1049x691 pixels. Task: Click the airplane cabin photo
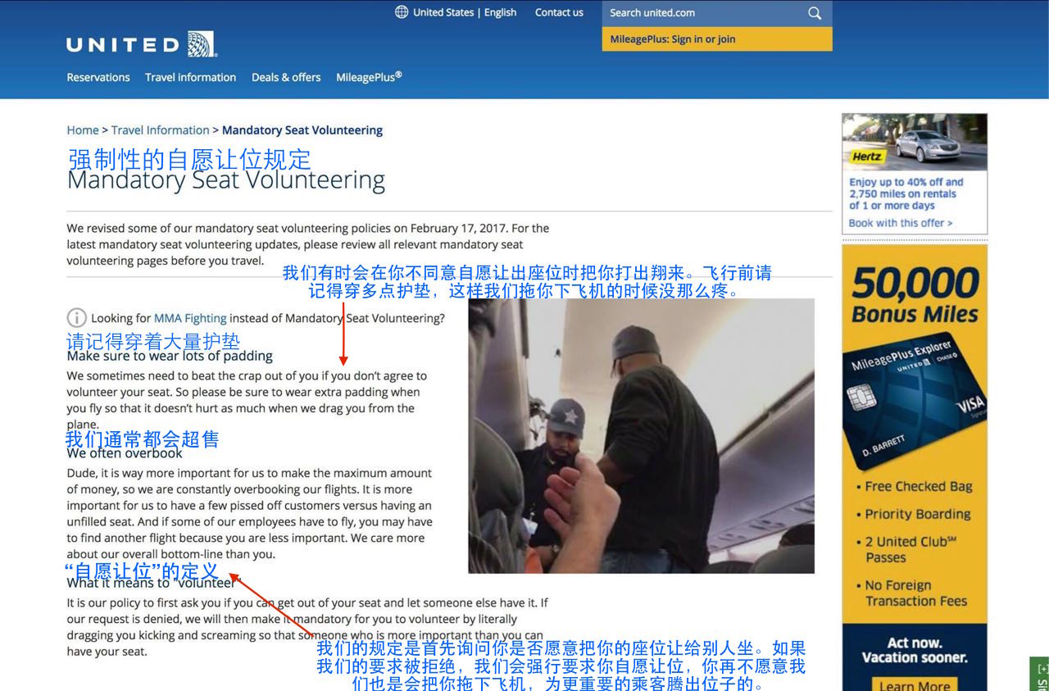pyautogui.click(x=641, y=436)
